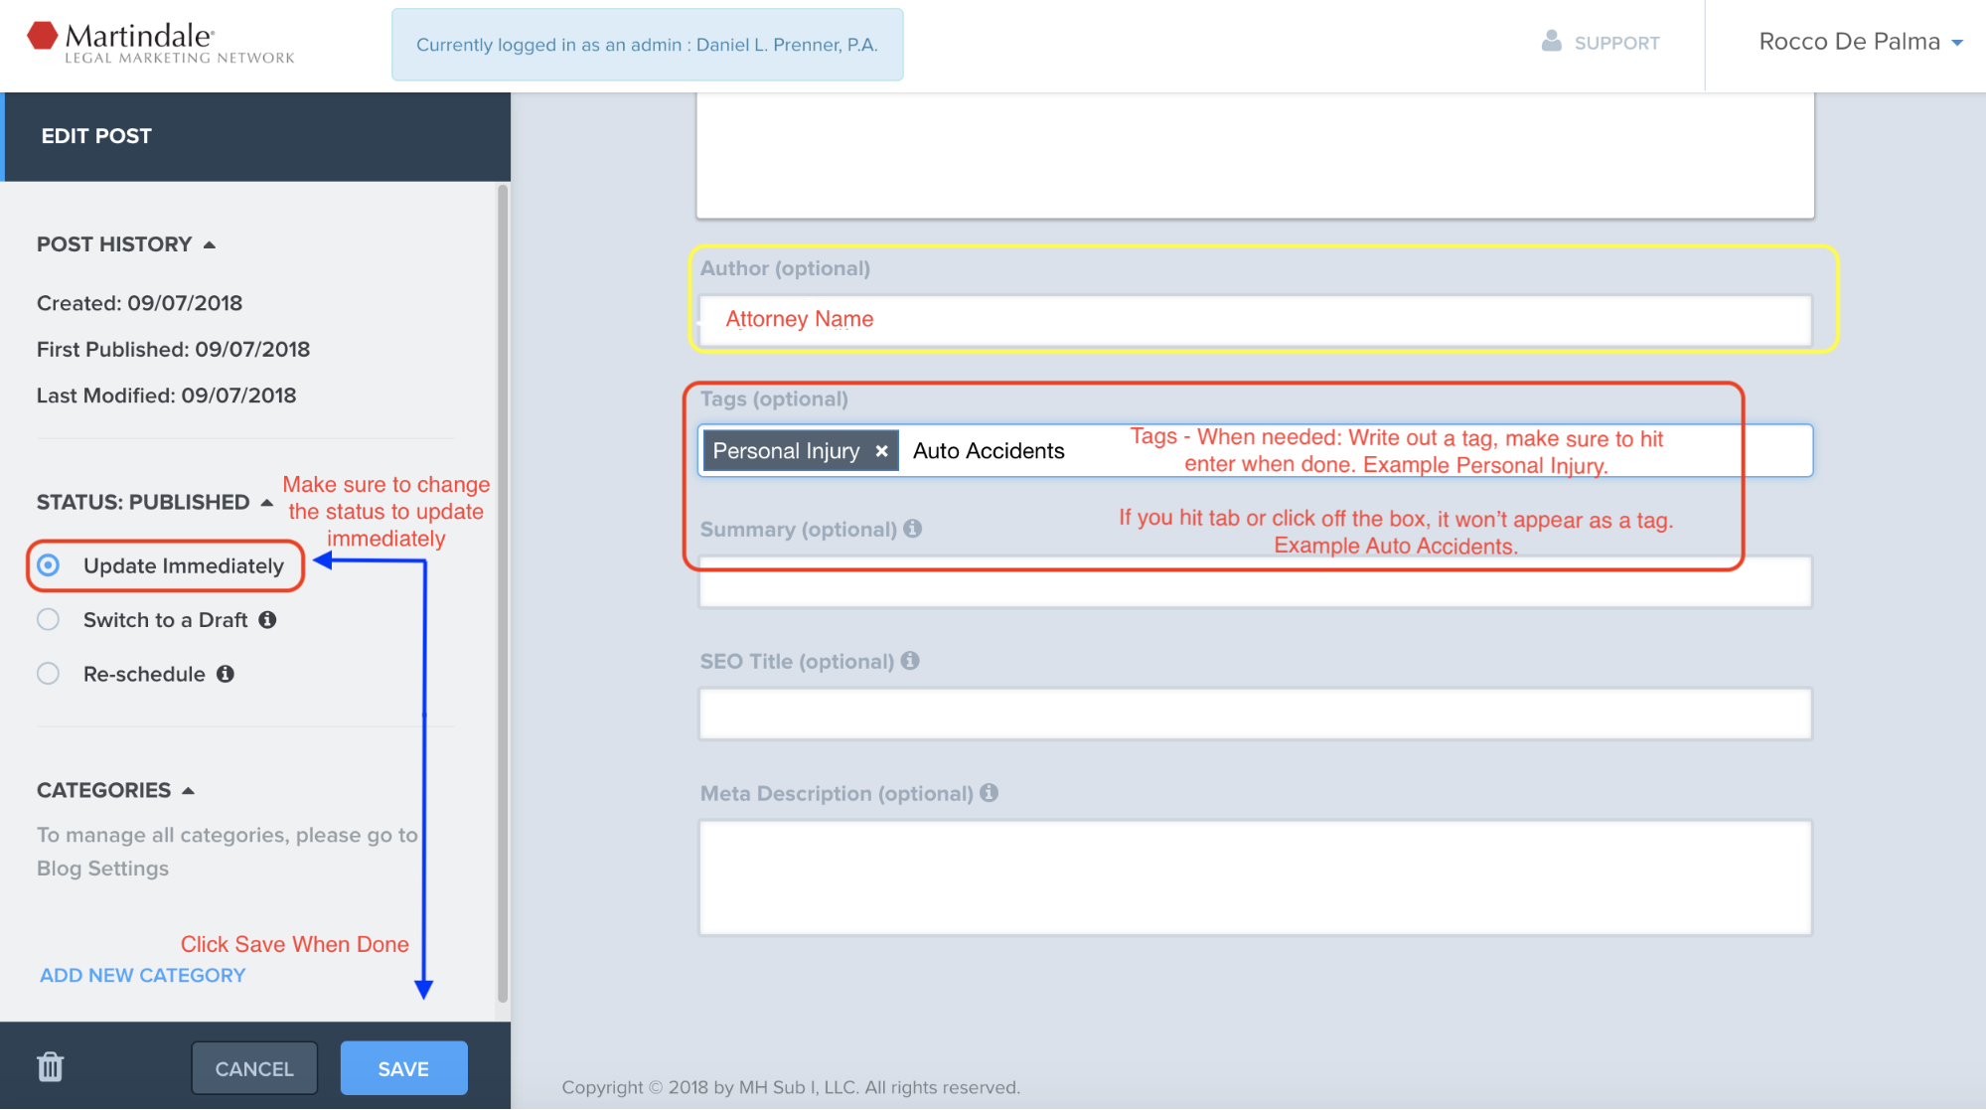Click the Support user icon

coord(1551,42)
